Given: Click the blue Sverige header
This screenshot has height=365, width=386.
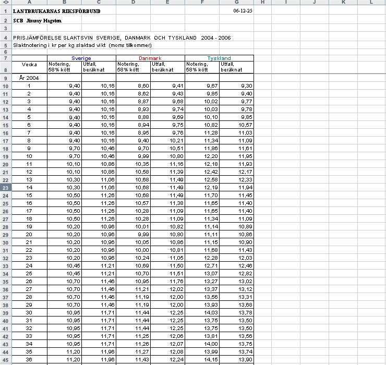Looking at the screenshot, I should click(x=81, y=58).
